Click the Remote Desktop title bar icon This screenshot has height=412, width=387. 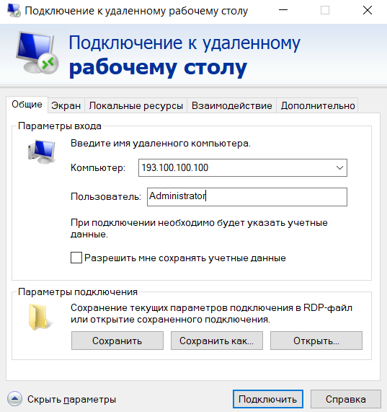tap(14, 11)
